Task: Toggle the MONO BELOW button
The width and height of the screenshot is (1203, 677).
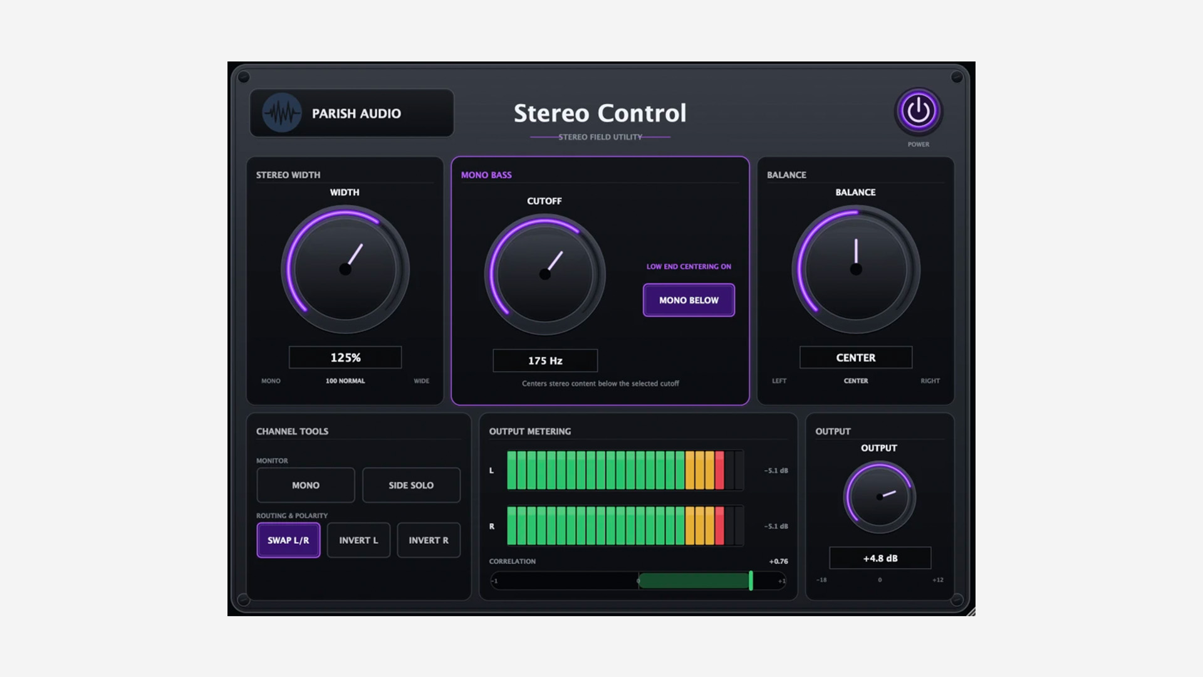Action: [x=689, y=300]
